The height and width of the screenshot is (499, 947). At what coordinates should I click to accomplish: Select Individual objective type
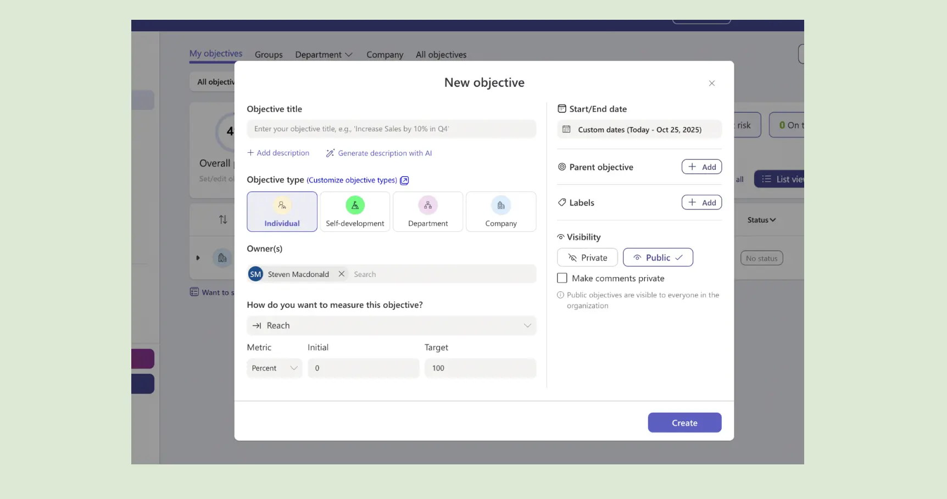282,212
